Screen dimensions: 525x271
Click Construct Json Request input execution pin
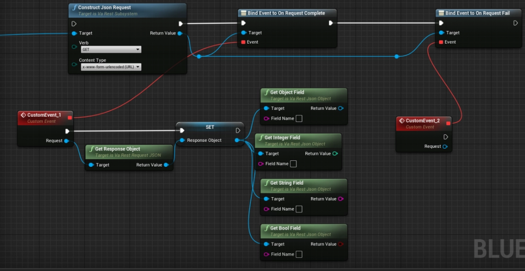coord(74,24)
